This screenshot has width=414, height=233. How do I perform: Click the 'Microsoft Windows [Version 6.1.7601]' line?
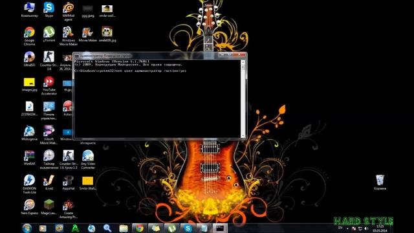coord(112,61)
